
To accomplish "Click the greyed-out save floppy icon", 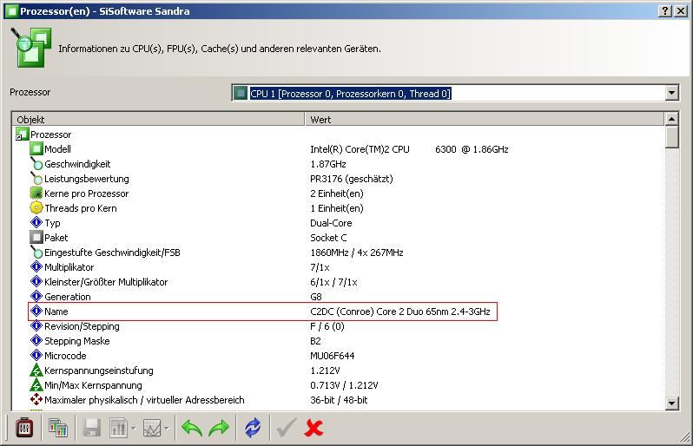I will (x=92, y=428).
